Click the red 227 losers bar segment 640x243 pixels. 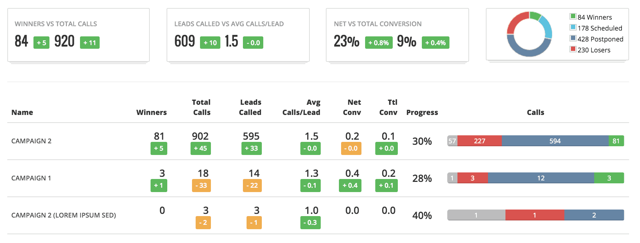coord(479,141)
